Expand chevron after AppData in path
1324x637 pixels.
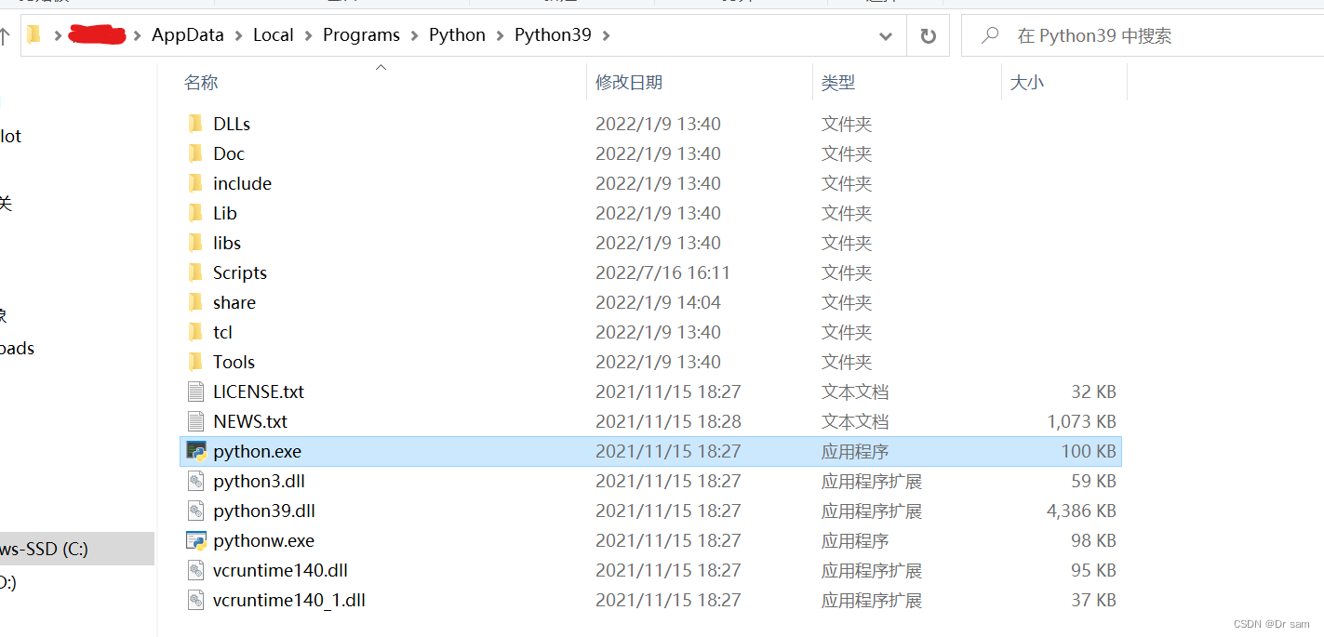click(x=239, y=35)
